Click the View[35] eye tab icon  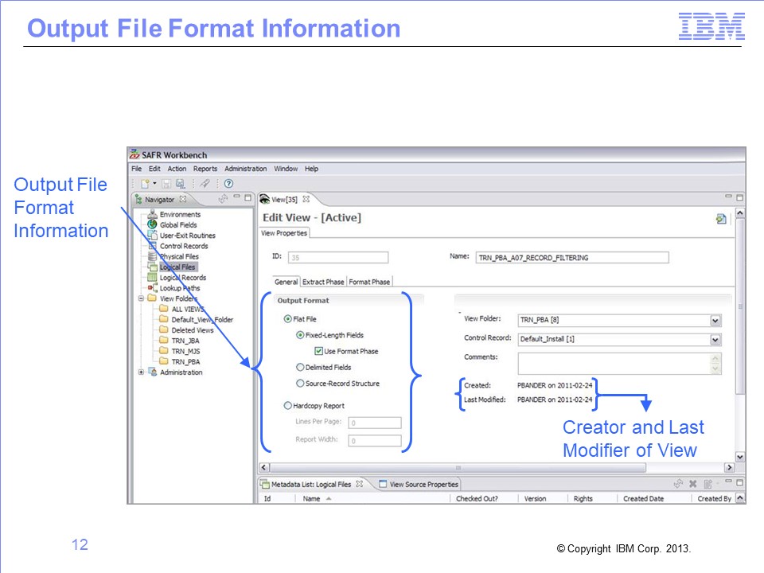click(264, 199)
